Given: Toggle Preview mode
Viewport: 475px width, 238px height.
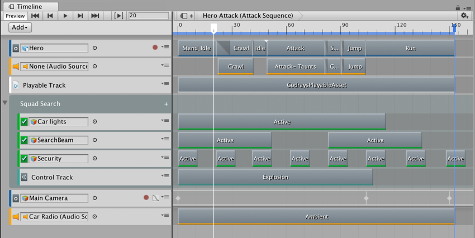Looking at the screenshot, I should tap(15, 16).
